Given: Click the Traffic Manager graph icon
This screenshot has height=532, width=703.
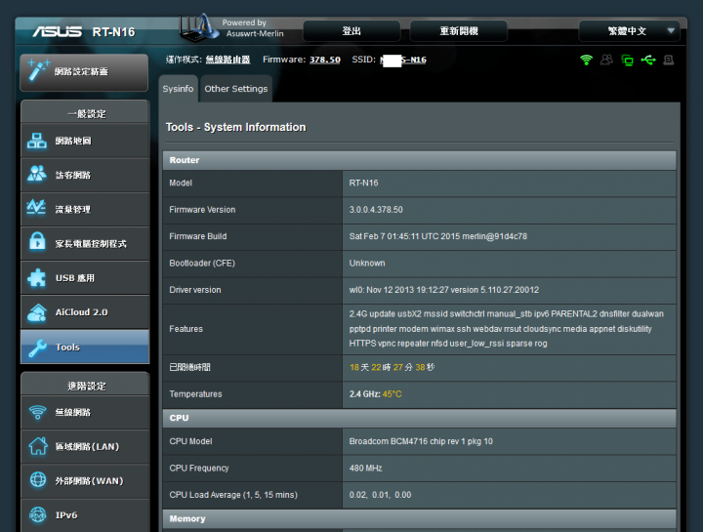Looking at the screenshot, I should point(36,207).
